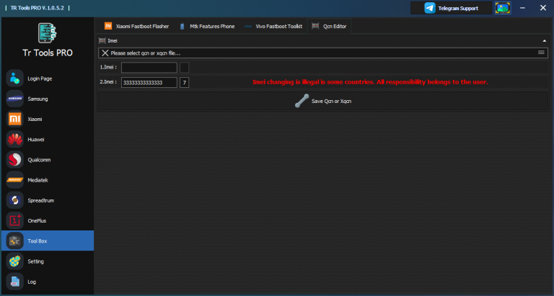The height and width of the screenshot is (296, 554).
Task: Click the Mediatek logo icon
Action: (x=15, y=180)
